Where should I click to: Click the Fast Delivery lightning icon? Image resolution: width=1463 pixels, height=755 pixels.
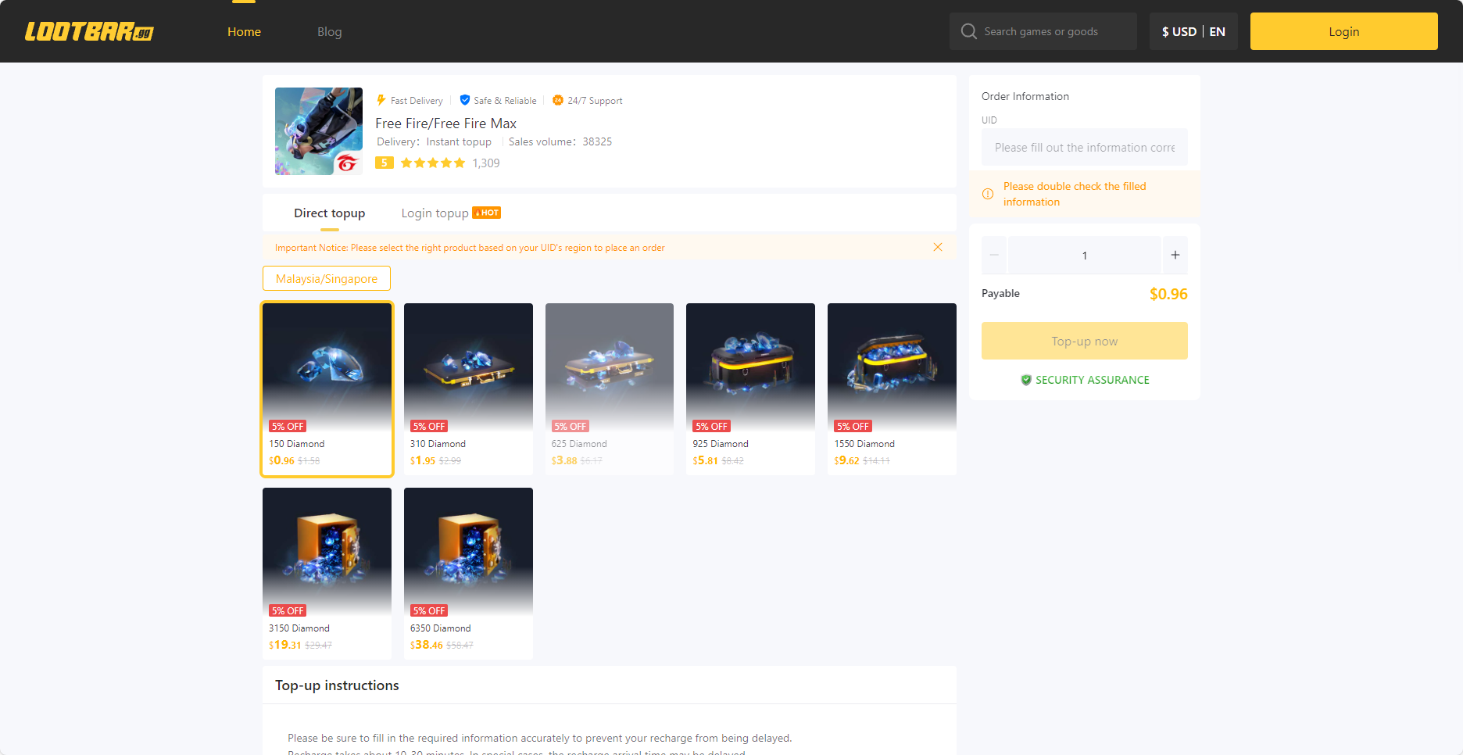[x=381, y=100]
